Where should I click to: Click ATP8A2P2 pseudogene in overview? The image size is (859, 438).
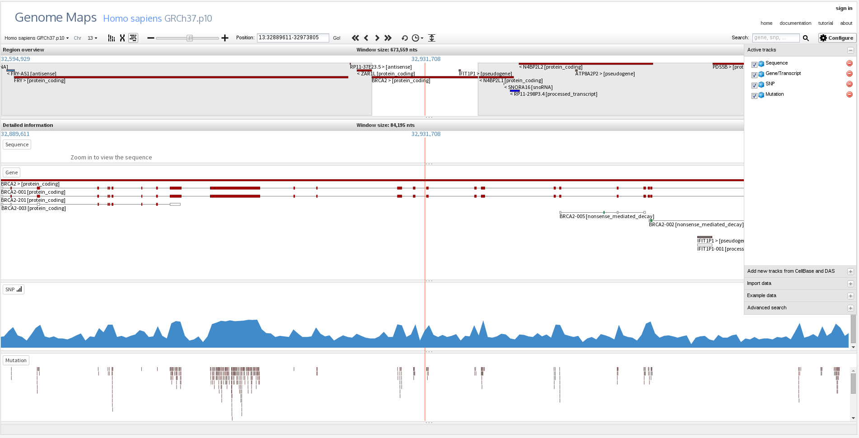[605, 74]
